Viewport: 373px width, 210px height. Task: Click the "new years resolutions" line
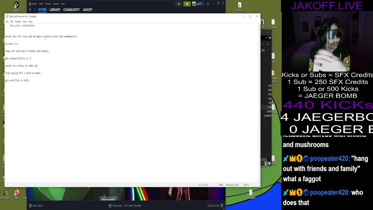pos(22,26)
